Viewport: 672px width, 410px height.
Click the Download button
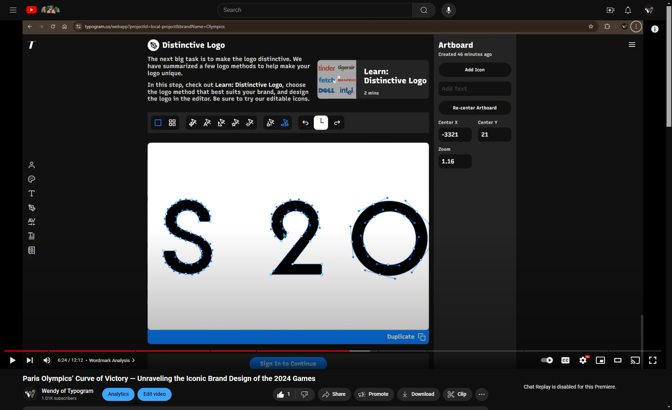coord(418,394)
